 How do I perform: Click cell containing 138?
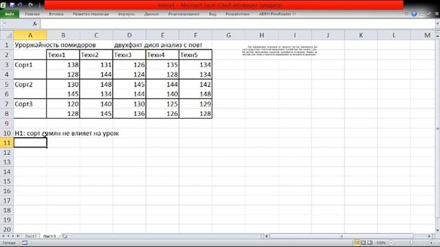pyautogui.click(x=63, y=64)
